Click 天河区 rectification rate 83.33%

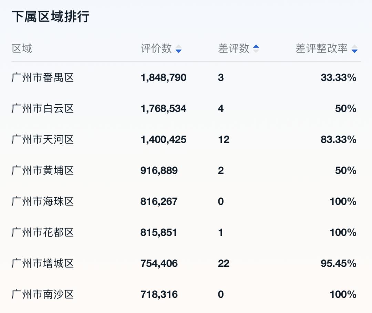pos(339,140)
